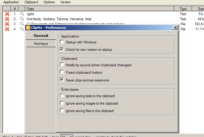The image size is (204, 137).
Task: Click the File type of clip 4
Action: coord(183,29)
